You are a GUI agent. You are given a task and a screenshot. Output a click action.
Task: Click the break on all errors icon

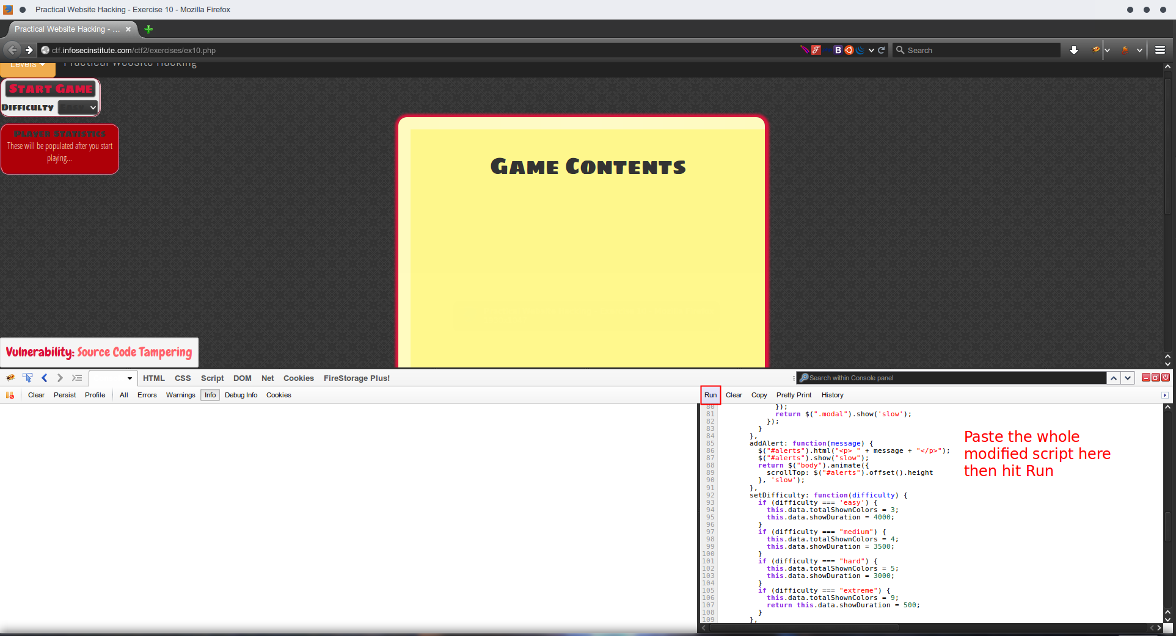coord(10,395)
